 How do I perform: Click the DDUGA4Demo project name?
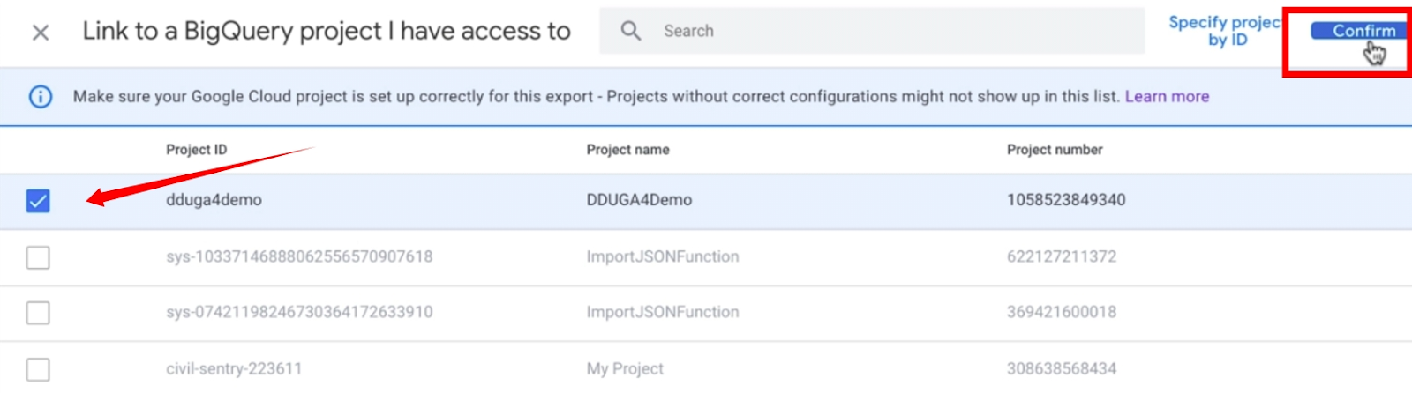(x=639, y=200)
